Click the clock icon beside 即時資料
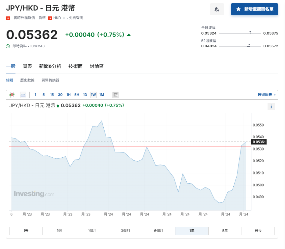This screenshot has height=249, width=285. click(8, 46)
